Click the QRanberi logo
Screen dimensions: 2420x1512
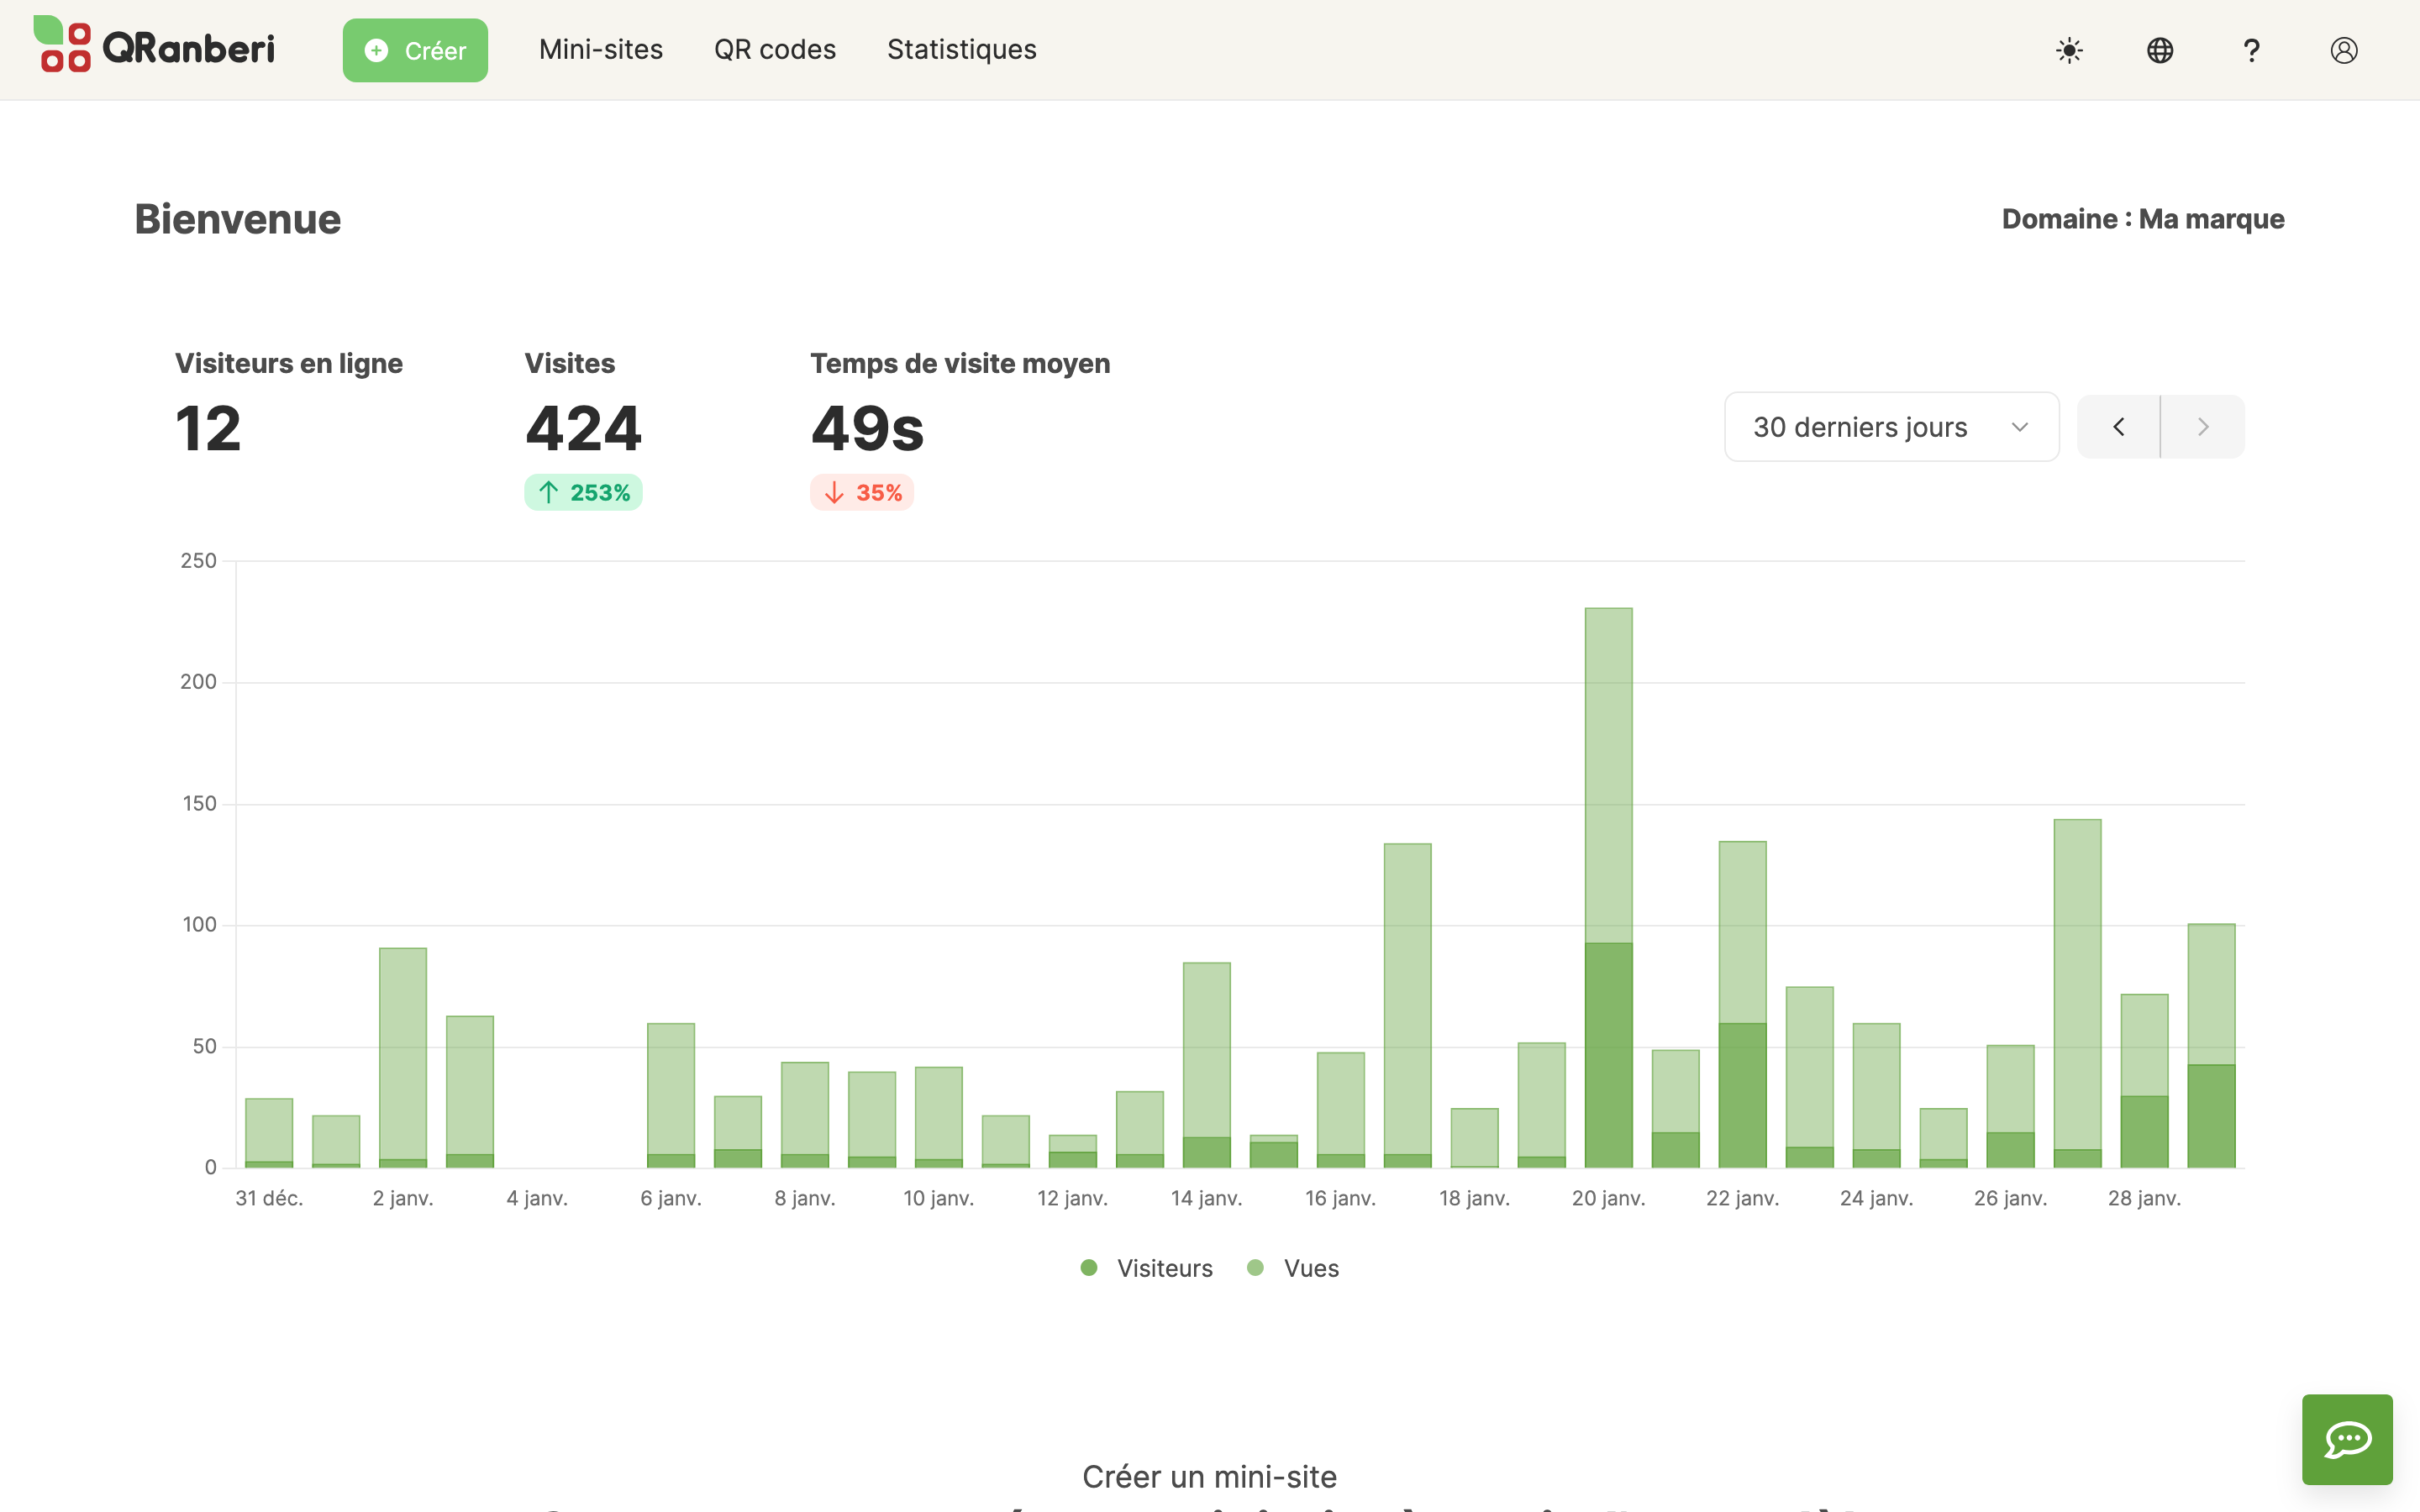tap(154, 47)
